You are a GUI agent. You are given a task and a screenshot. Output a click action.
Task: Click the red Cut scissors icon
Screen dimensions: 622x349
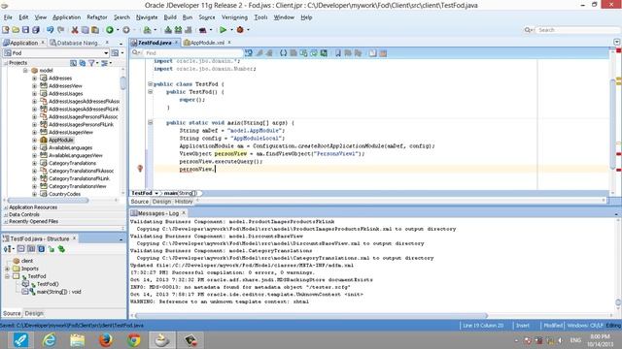pyautogui.click(x=75, y=30)
